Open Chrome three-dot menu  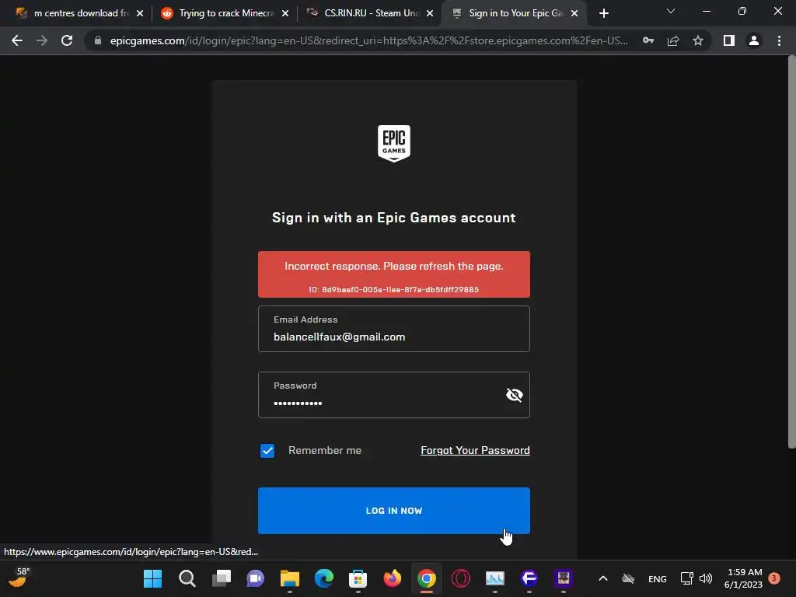click(779, 40)
